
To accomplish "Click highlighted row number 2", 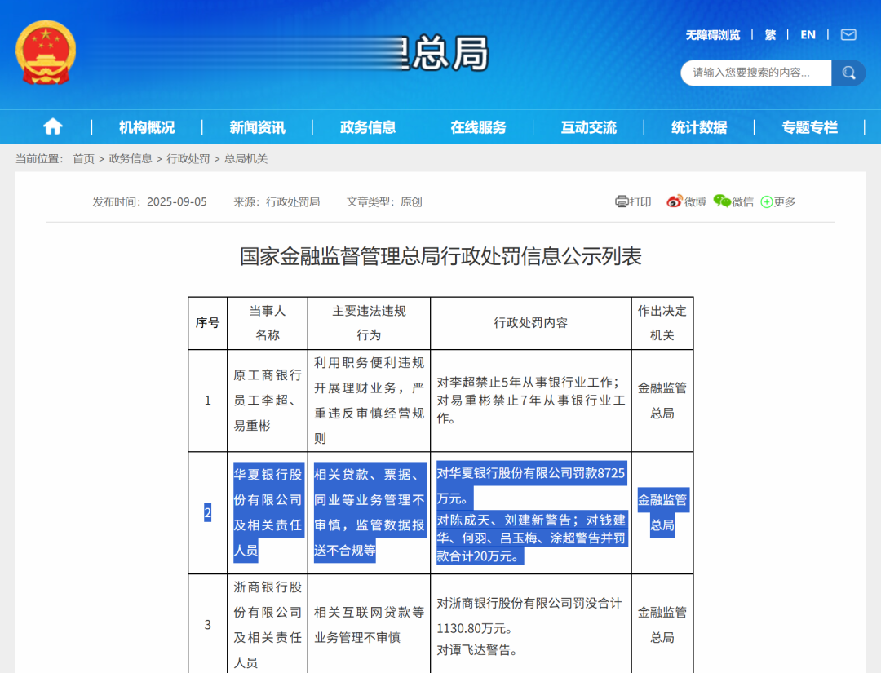I will 207,512.
